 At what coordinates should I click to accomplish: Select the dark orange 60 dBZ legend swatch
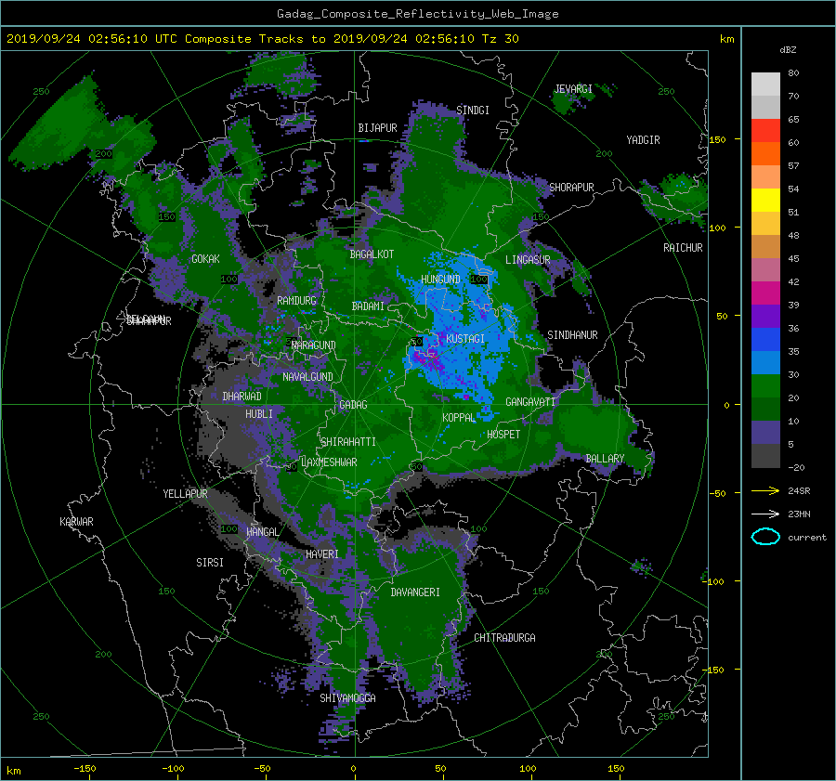point(765,153)
